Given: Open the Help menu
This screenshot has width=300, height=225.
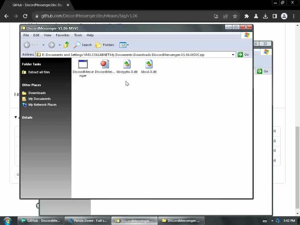Looking at the screenshot, I should [x=90, y=35].
